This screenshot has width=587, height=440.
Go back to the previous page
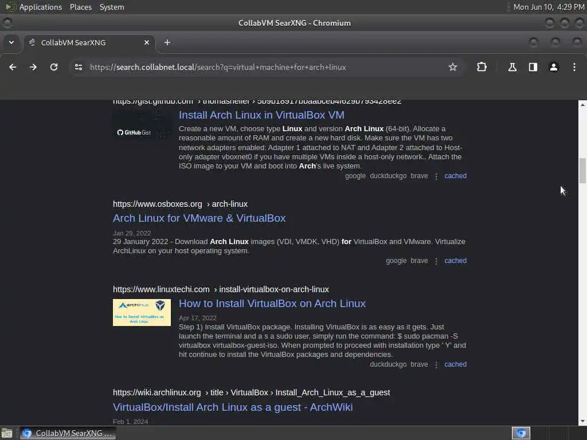[13, 67]
